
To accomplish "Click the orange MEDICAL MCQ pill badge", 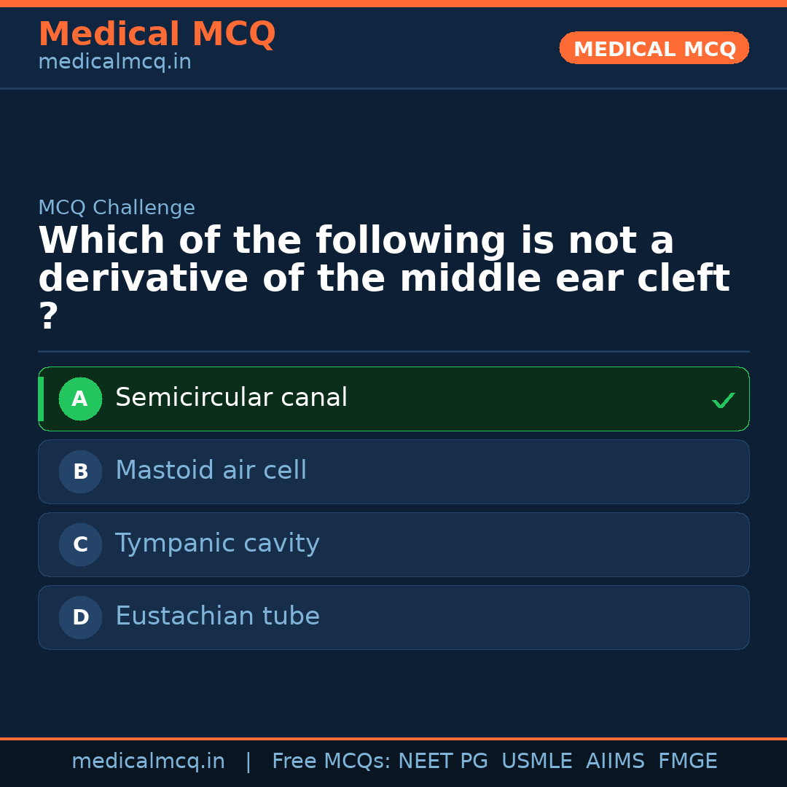I will pos(654,48).
